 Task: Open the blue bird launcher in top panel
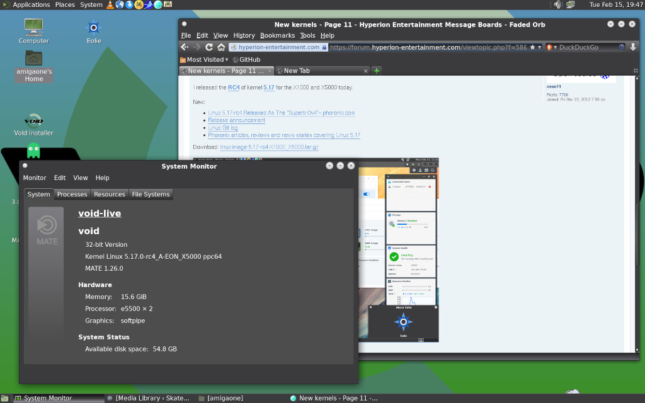point(148,4)
